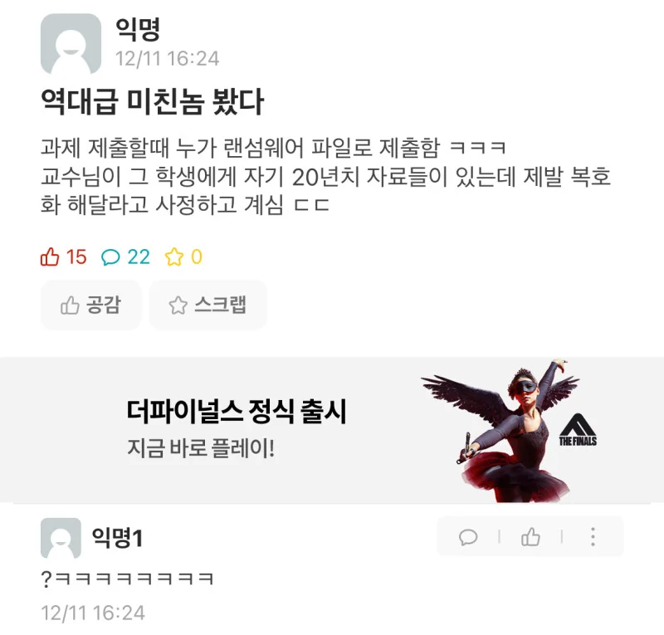Tap the 스크랩 bookmark button
The height and width of the screenshot is (635, 664).
click(x=208, y=305)
